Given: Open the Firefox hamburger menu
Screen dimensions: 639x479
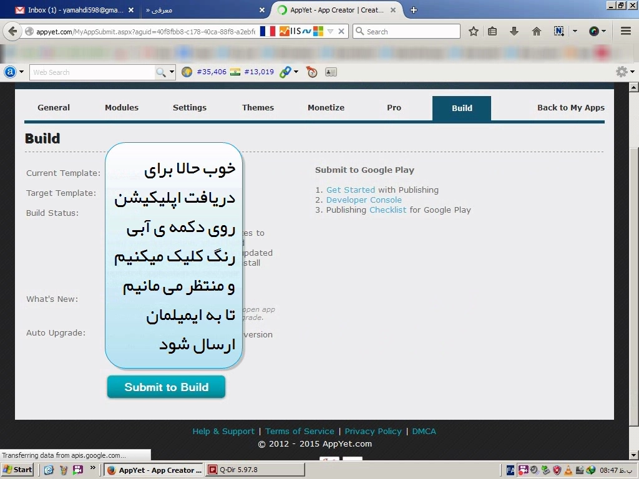Looking at the screenshot, I should pyautogui.click(x=625, y=31).
